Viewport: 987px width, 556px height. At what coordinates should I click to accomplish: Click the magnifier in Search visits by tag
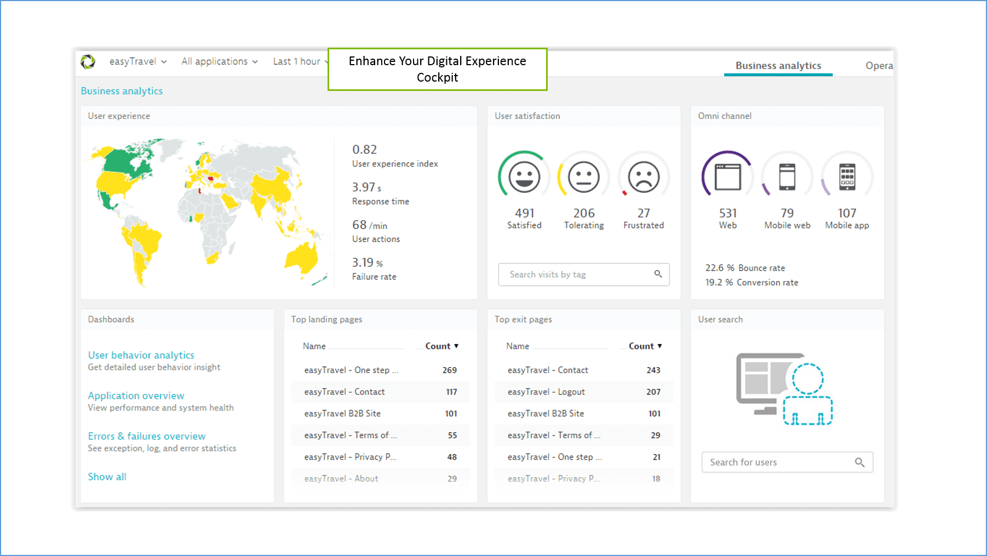[658, 274]
